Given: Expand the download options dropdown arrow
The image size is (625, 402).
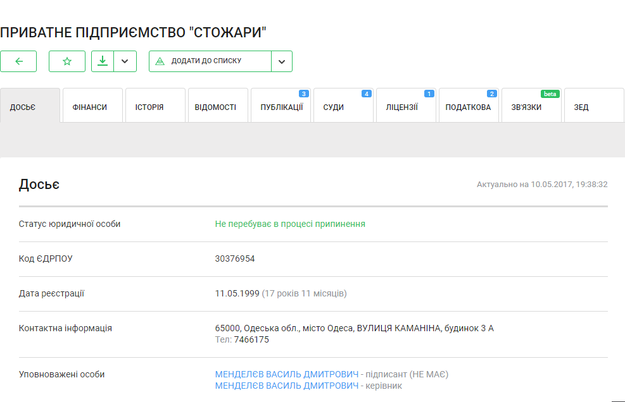Looking at the screenshot, I should pos(125,61).
